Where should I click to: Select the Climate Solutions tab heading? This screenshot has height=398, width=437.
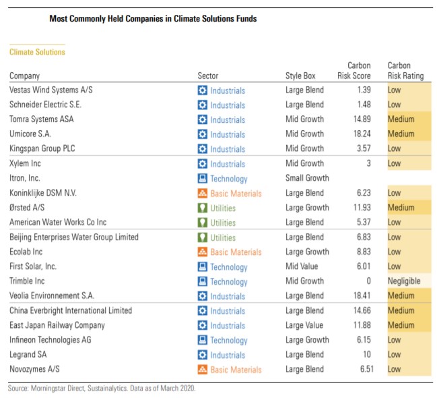(37, 52)
